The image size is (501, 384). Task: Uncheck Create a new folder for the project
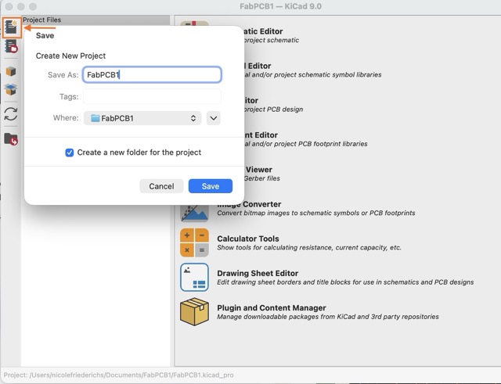coord(70,153)
